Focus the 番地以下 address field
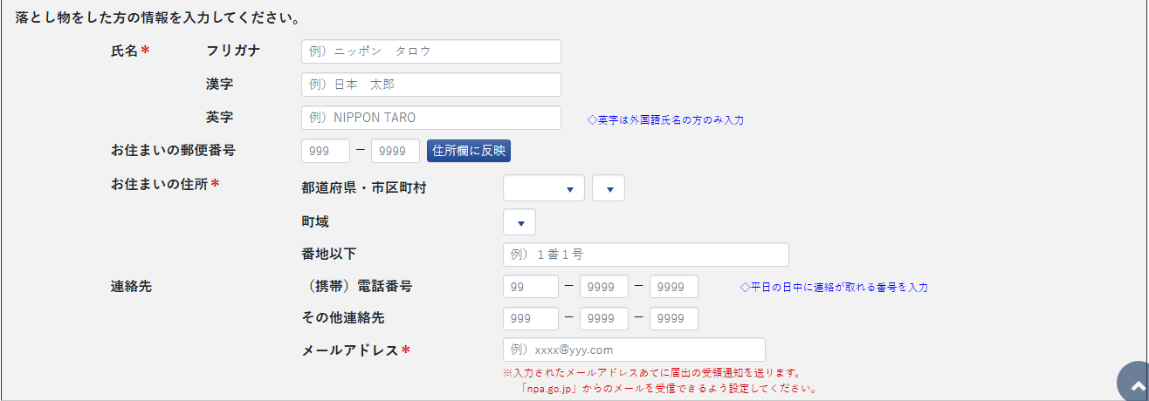 (x=645, y=255)
